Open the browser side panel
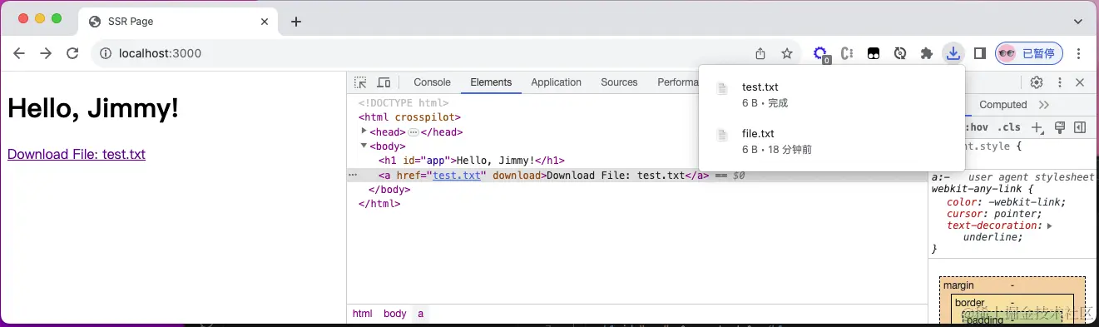This screenshot has width=1099, height=327. point(980,53)
